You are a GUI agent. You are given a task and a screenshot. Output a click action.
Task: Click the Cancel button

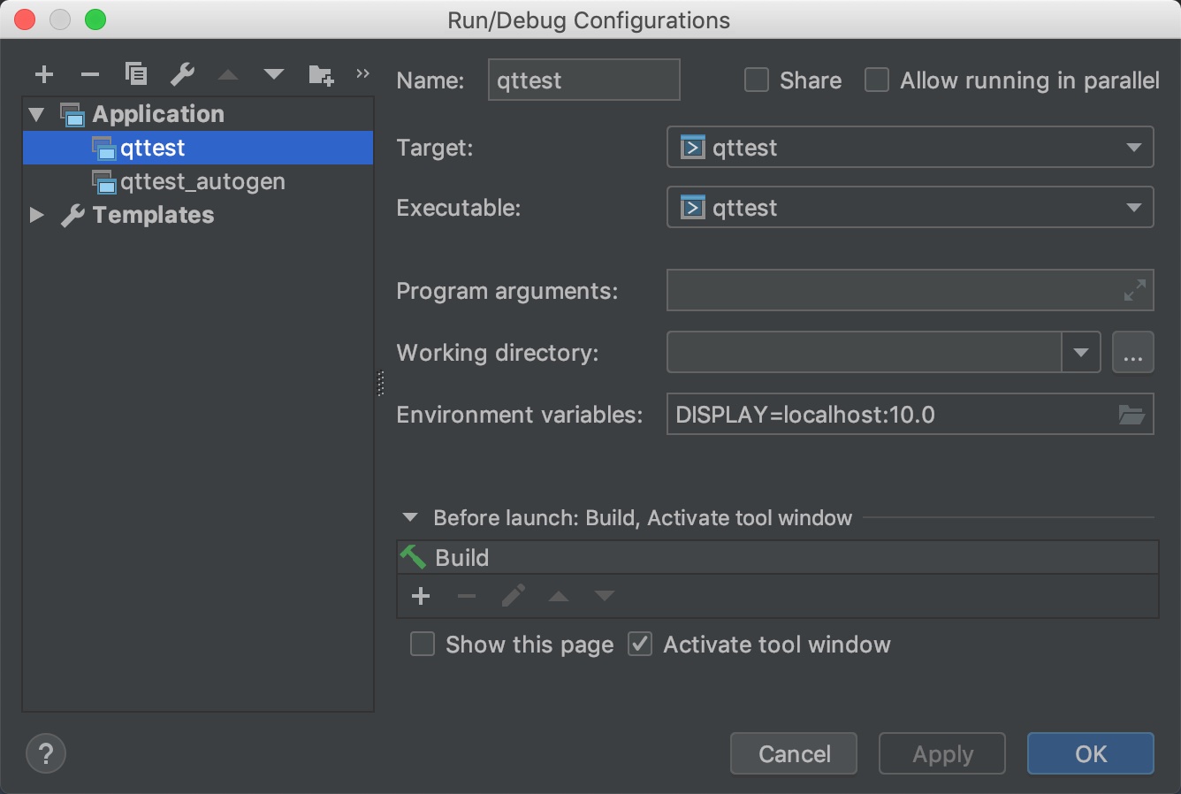[x=794, y=754]
